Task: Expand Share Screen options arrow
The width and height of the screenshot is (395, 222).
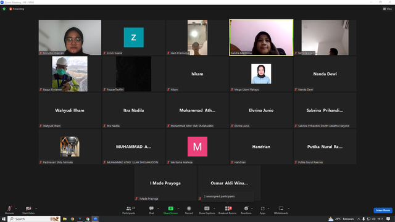Action: 178,208
